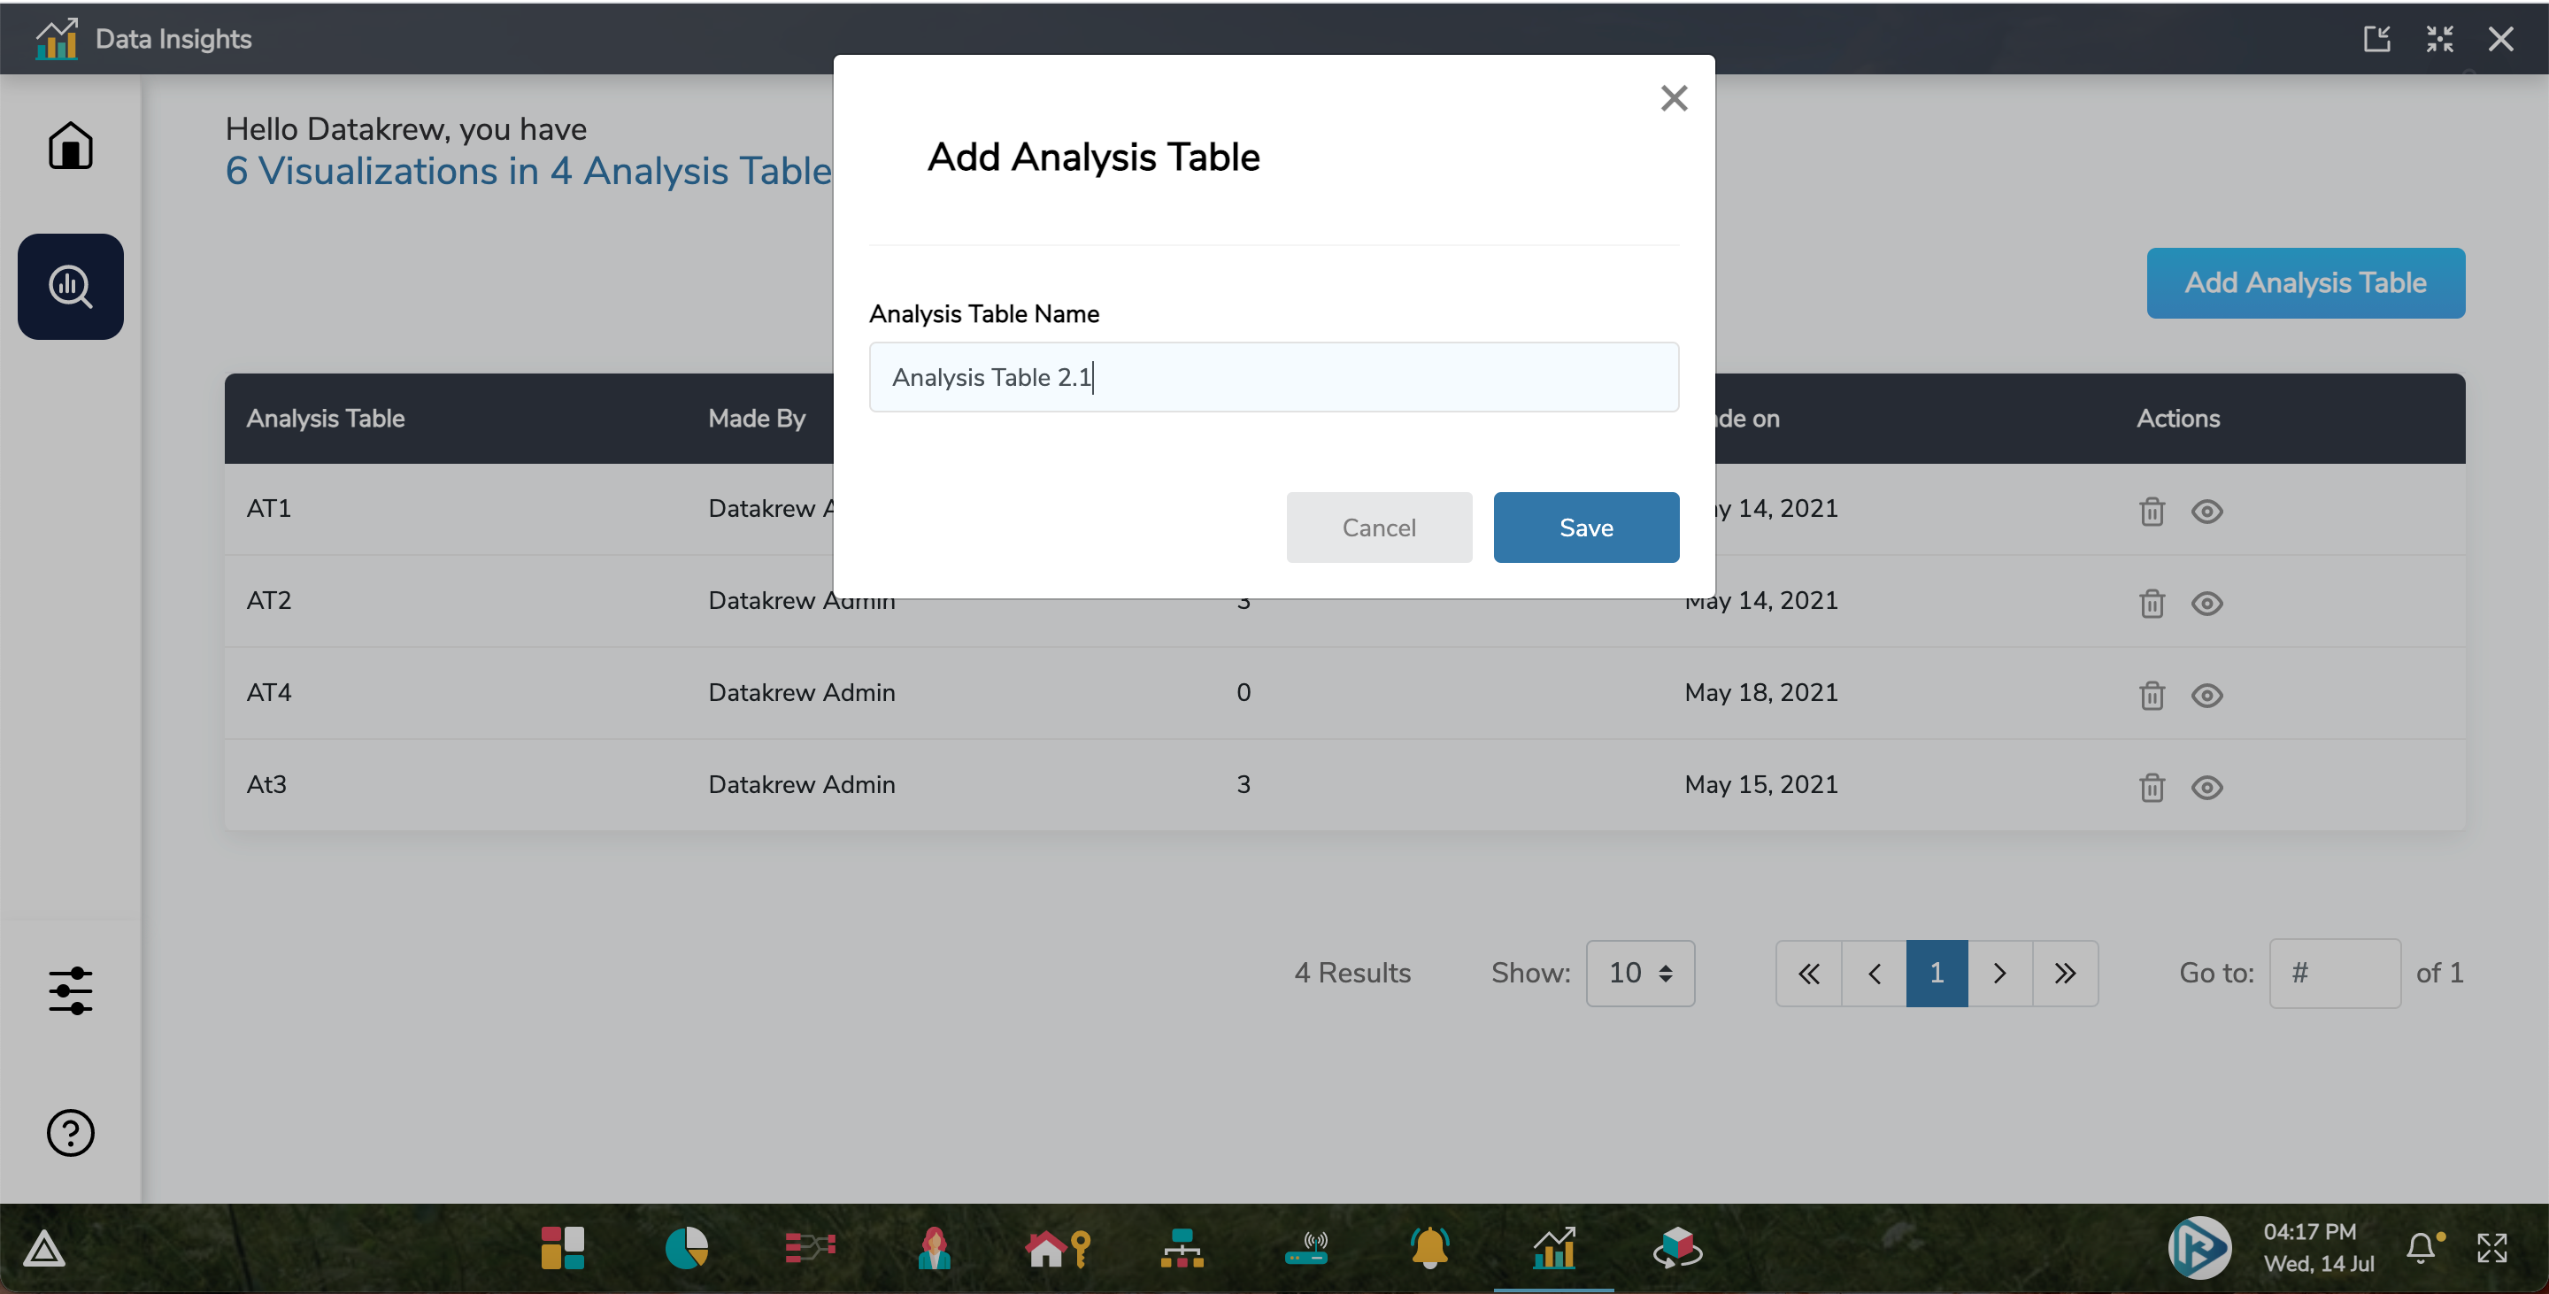Open the wireless router app in taskbar
This screenshot has width=2549, height=1294.
tap(1306, 1247)
